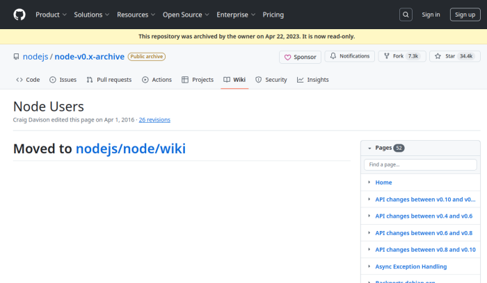Expand the Enterprise menu

(236, 15)
